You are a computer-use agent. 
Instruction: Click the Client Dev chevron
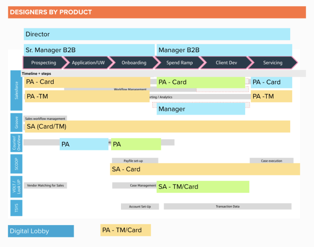[226, 62]
